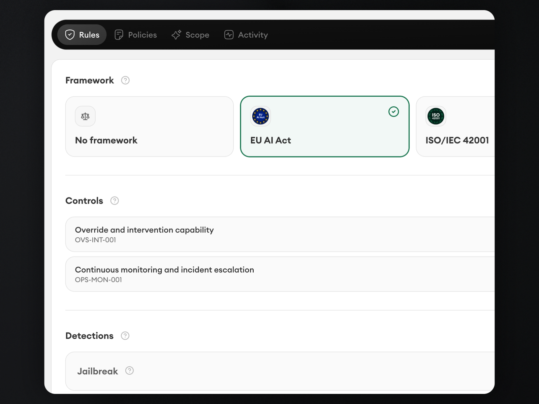The image size is (539, 404).
Task: Select the No framework card
Action: click(x=149, y=127)
